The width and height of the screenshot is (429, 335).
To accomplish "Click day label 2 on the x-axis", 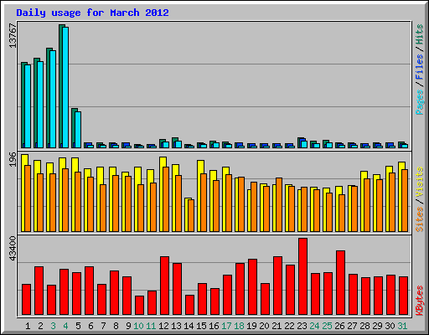I will tap(40, 326).
